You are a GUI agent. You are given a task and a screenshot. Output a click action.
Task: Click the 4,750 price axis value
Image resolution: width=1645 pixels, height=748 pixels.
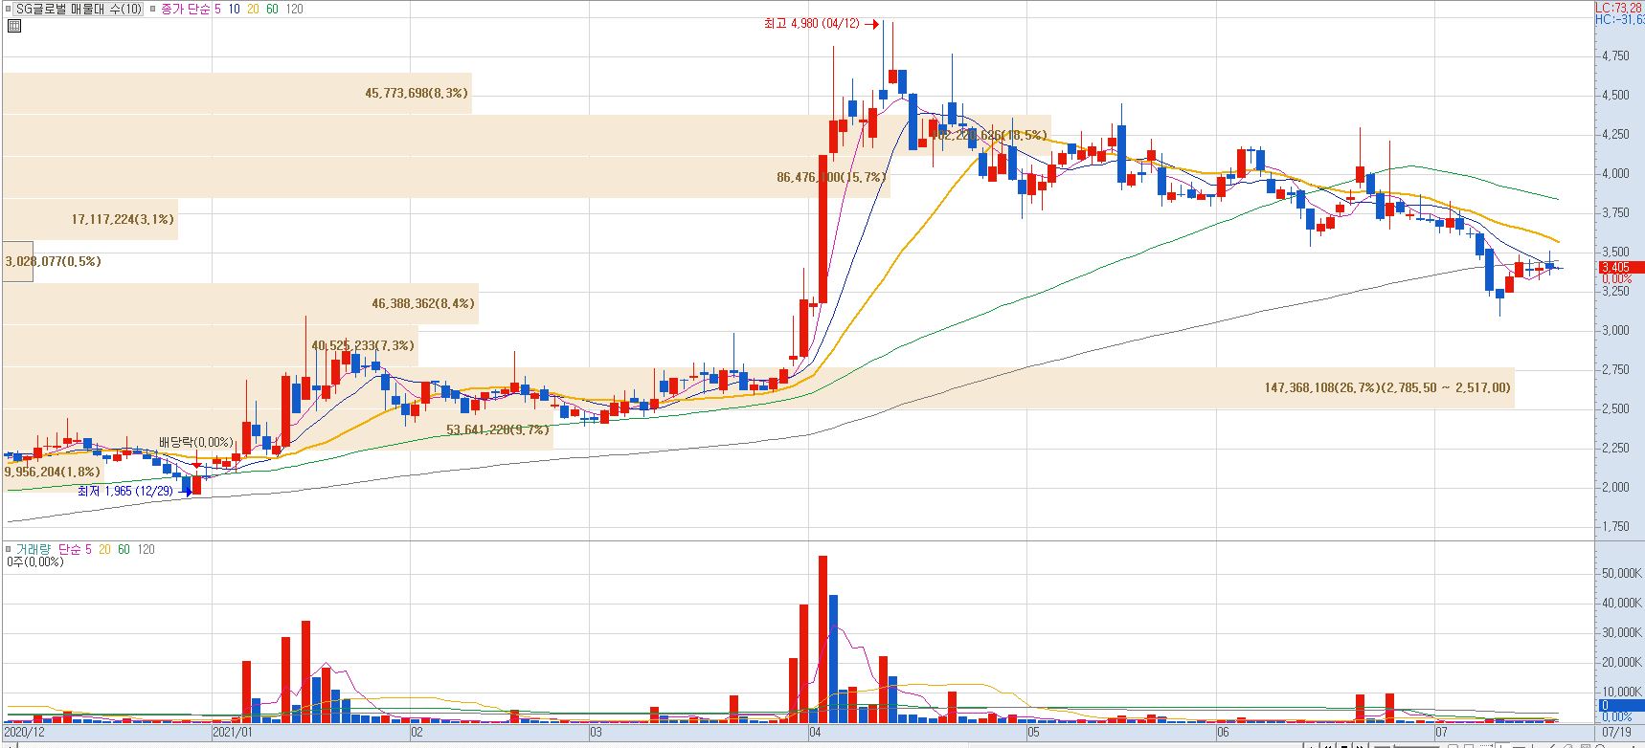coord(1614,56)
